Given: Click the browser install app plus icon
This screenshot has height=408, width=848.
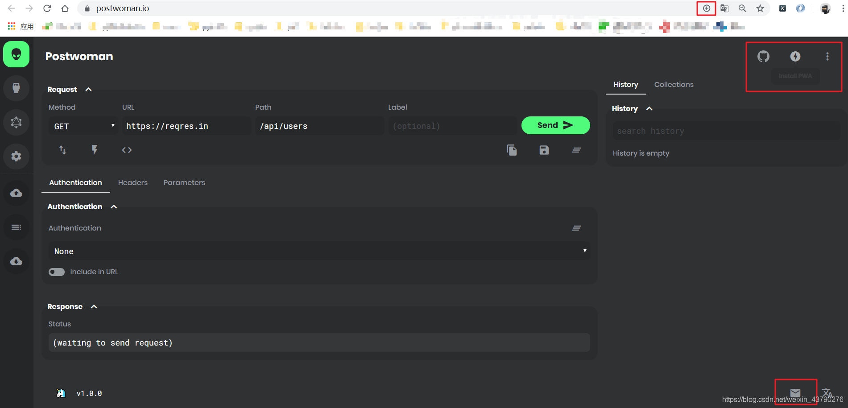Looking at the screenshot, I should (707, 8).
